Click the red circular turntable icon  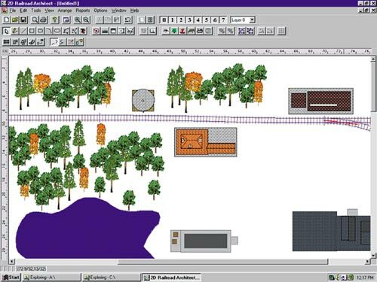(96, 31)
